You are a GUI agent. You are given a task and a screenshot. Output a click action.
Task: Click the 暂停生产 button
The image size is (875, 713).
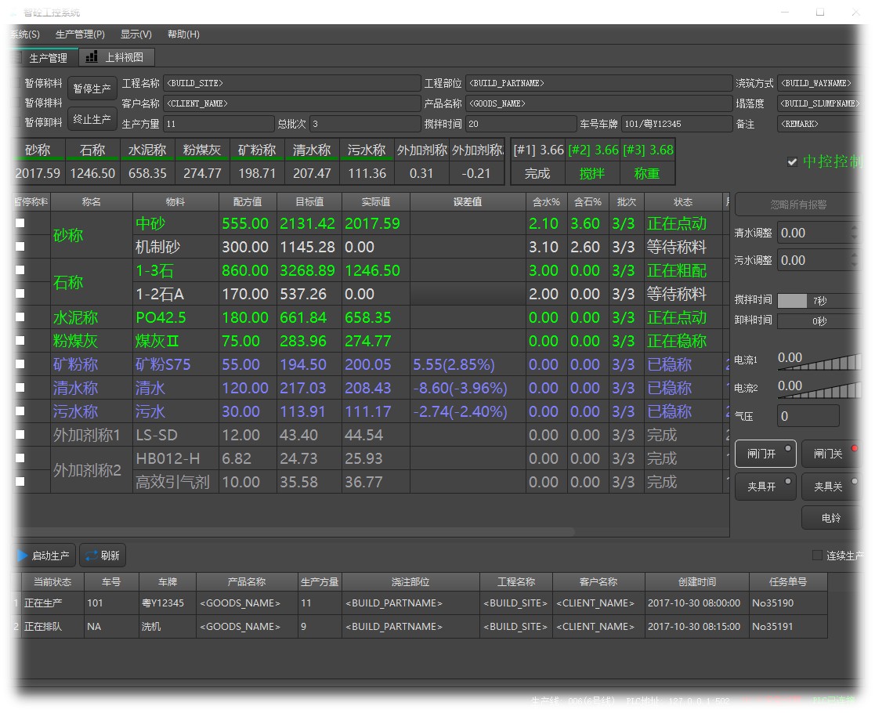click(92, 89)
